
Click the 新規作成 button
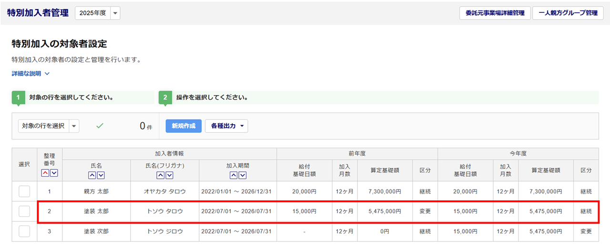[183, 126]
